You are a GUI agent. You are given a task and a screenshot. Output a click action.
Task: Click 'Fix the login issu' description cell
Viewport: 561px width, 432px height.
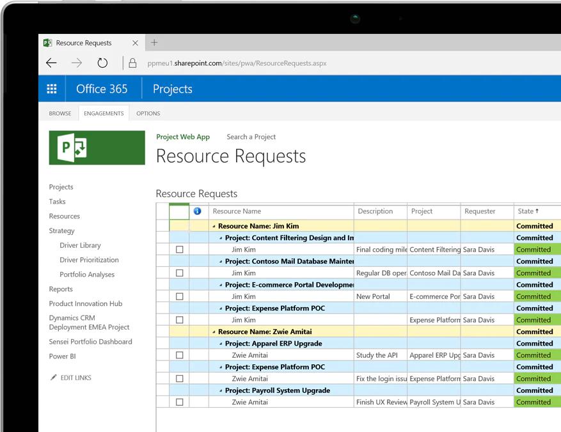[x=381, y=379]
